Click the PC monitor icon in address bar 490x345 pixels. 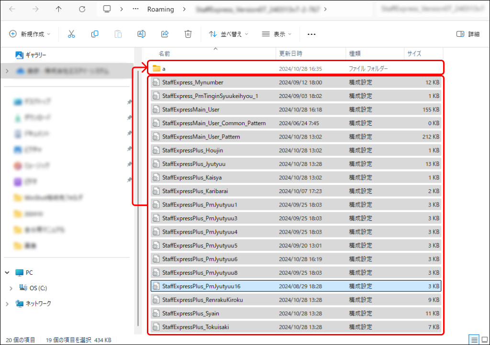pos(107,9)
